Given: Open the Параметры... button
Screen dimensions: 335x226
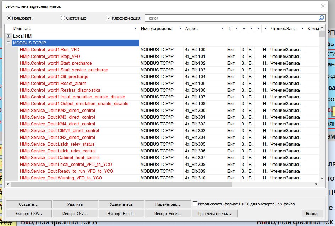Looking at the screenshot, I should (x=168, y=204).
